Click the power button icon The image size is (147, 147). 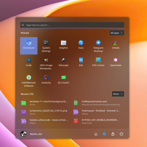121,134
